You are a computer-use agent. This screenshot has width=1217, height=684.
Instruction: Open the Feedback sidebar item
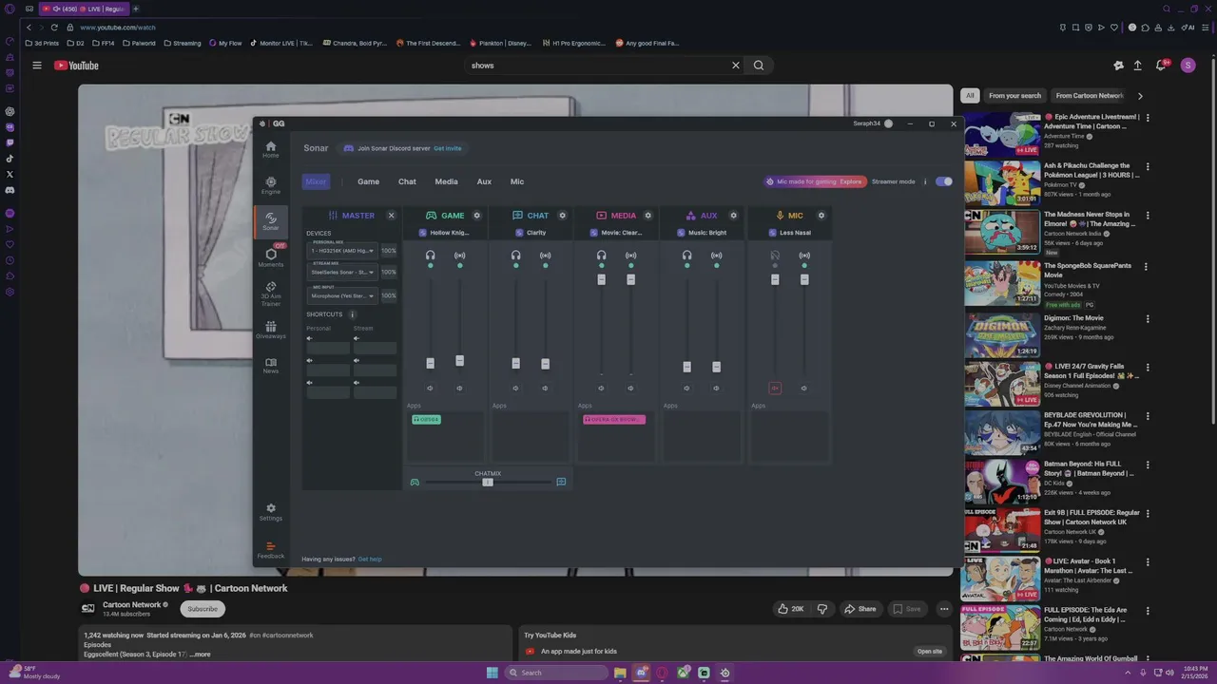click(271, 550)
